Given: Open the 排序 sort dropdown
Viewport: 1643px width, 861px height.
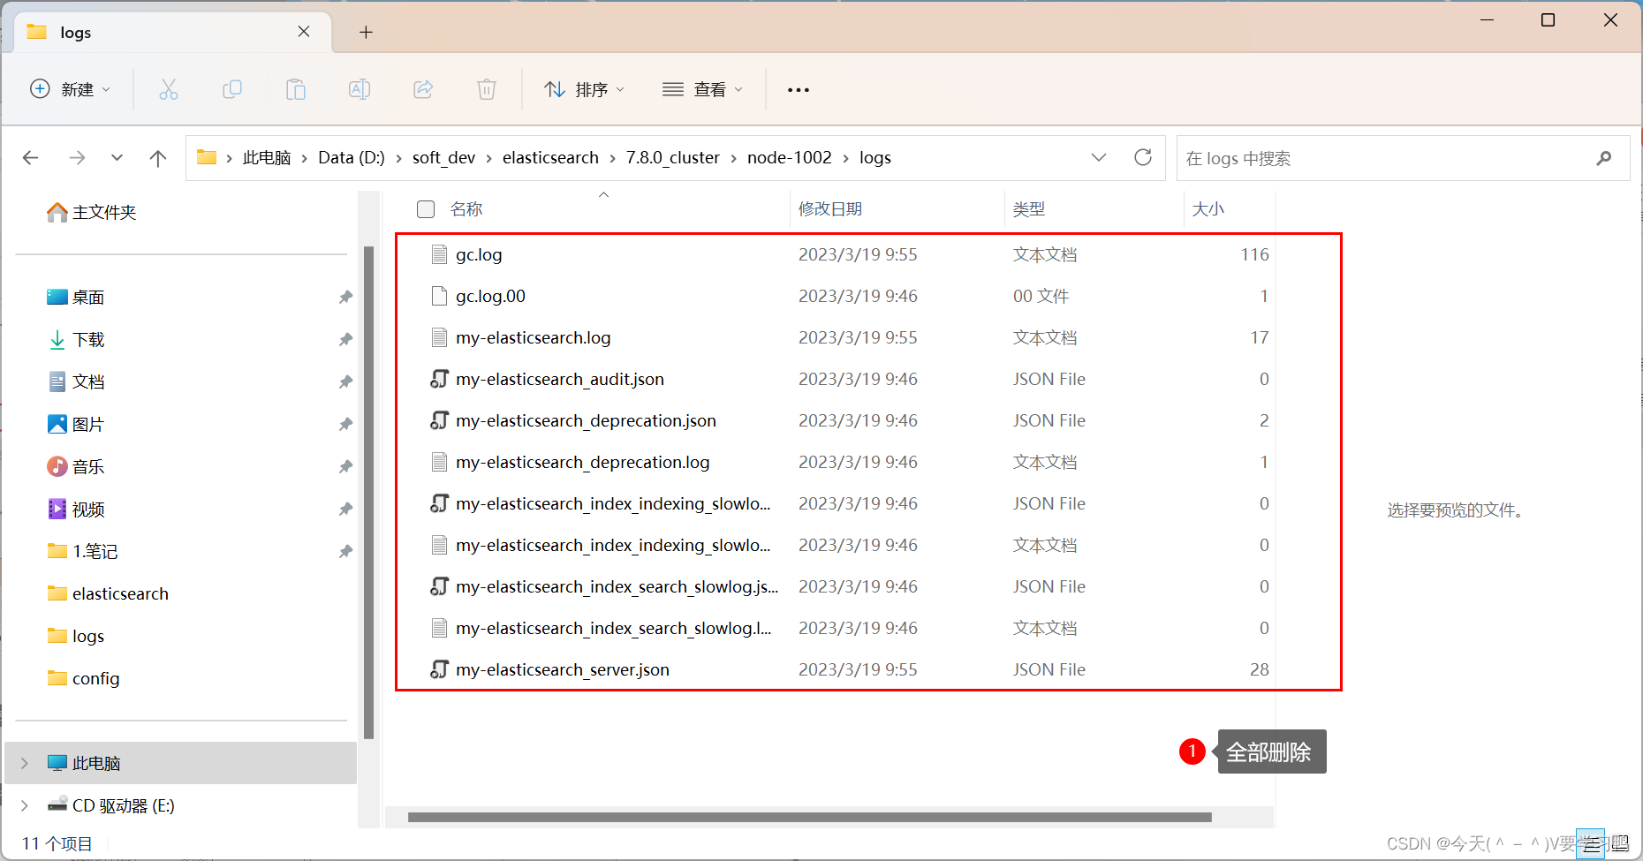Looking at the screenshot, I should click(x=585, y=88).
